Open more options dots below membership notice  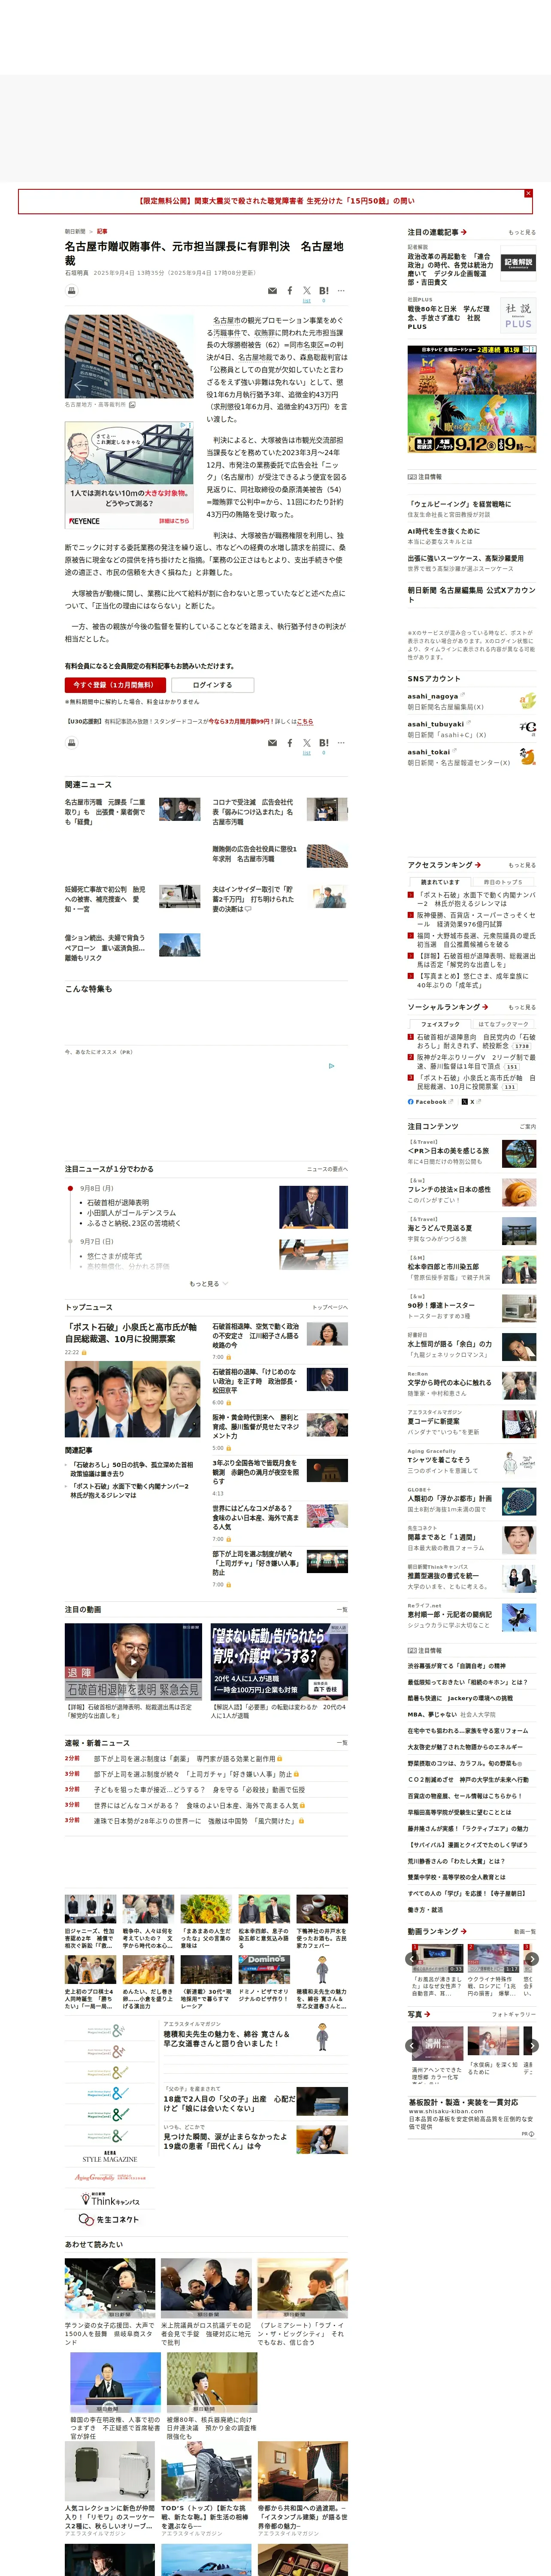coord(341,743)
